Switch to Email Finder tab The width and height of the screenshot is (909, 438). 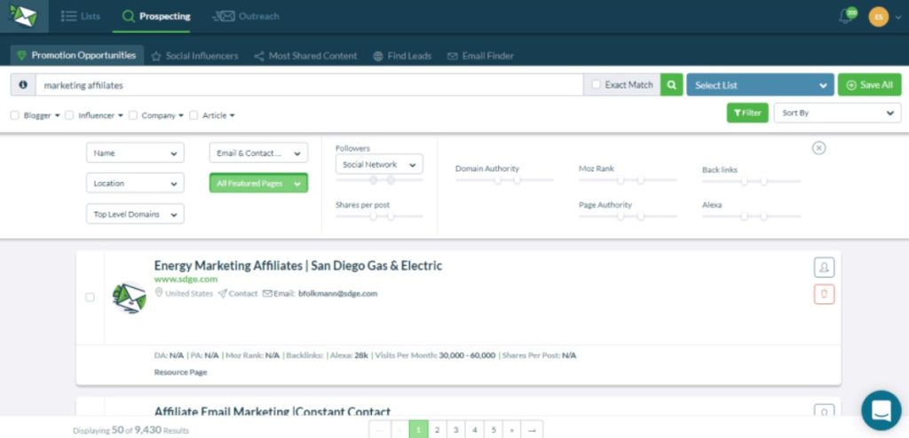(x=480, y=56)
